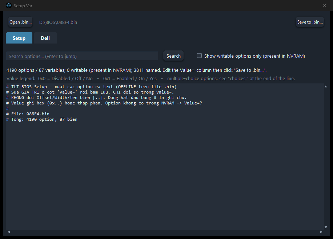Click the Search button
Viewport: 333px width, 239px height.
pyautogui.click(x=173, y=56)
